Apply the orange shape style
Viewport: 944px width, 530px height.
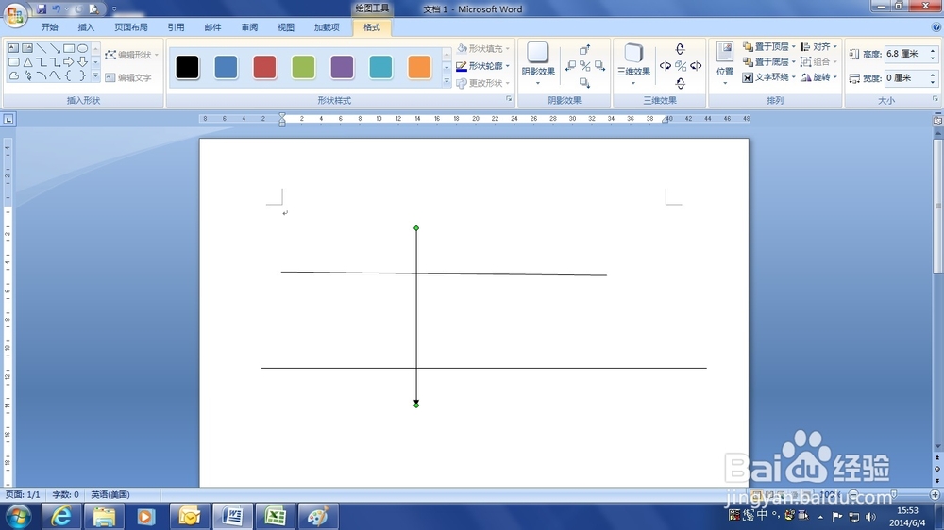419,67
